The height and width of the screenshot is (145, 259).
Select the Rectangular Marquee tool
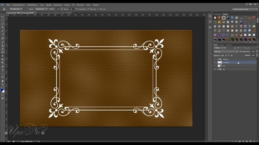pos(2,21)
